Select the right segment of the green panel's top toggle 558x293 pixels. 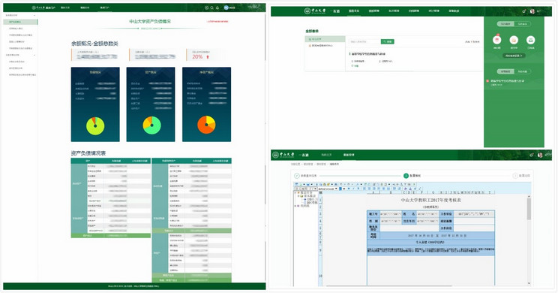(523, 24)
